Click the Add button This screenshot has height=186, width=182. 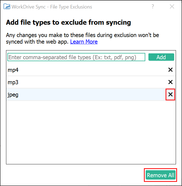(161, 57)
